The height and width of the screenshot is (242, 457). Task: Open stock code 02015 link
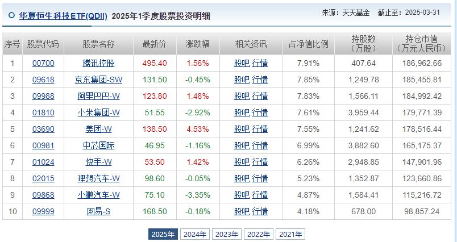pos(43,178)
